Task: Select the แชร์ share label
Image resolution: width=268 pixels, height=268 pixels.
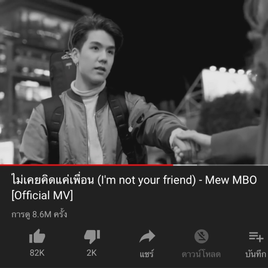Action: pyautogui.click(x=147, y=253)
